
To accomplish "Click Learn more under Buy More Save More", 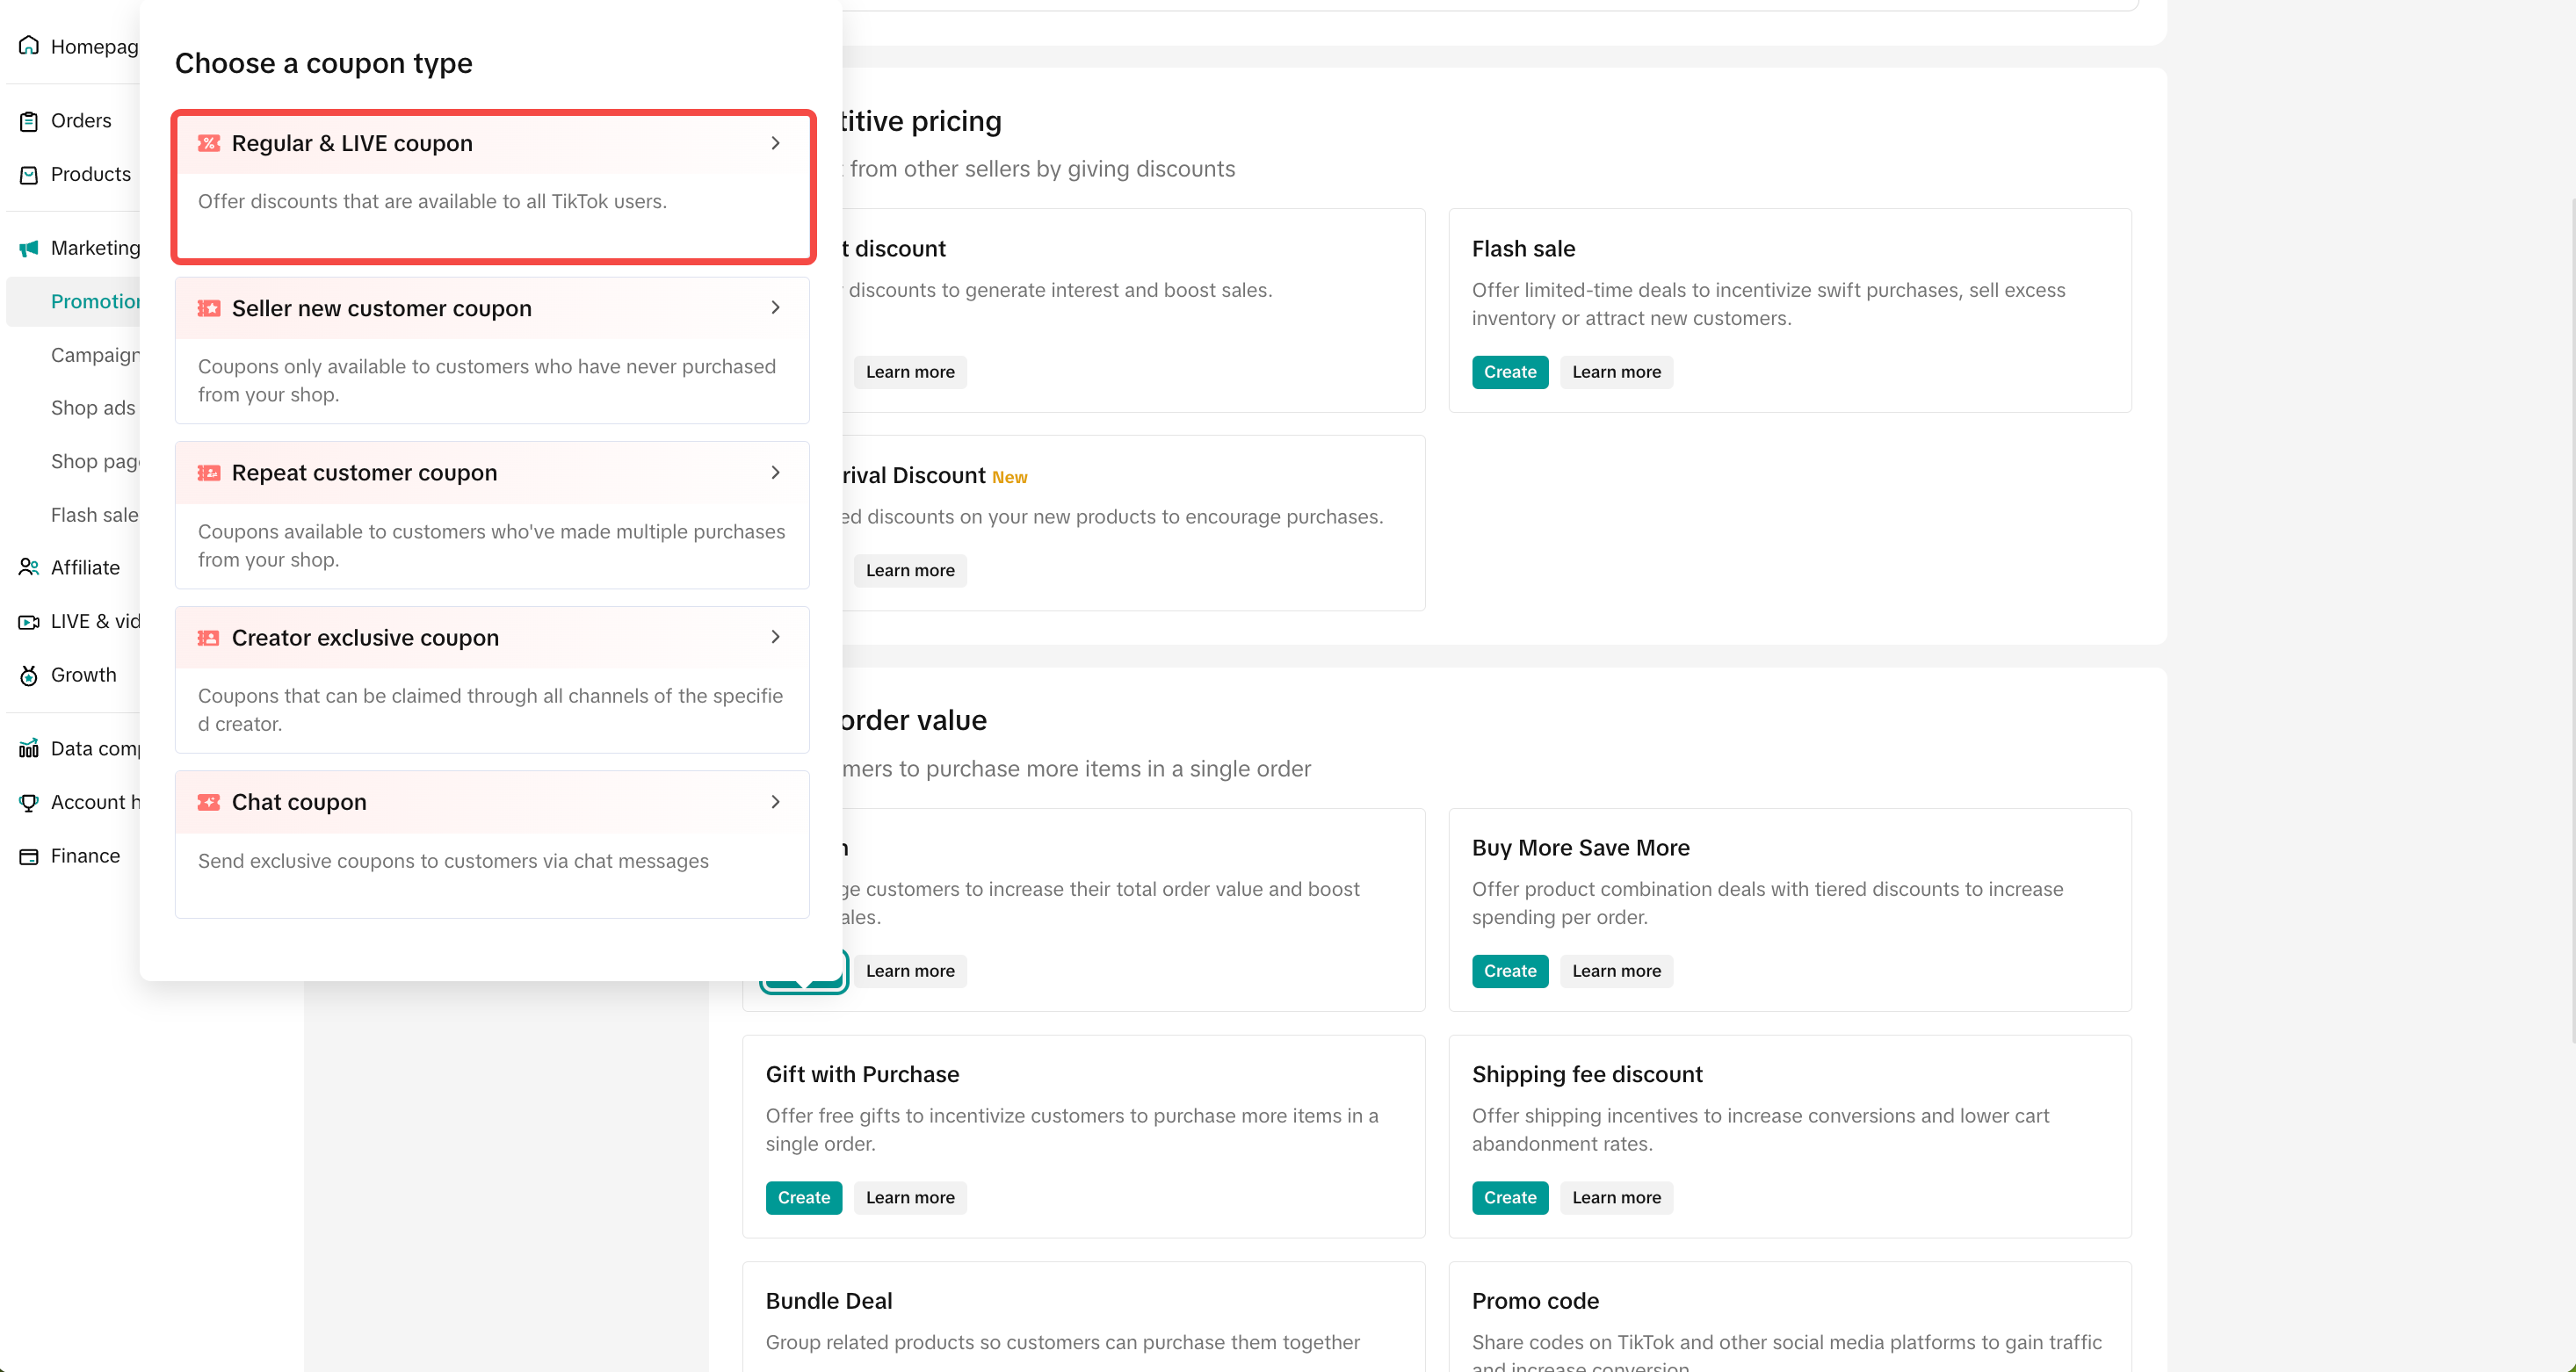I will [x=1615, y=971].
